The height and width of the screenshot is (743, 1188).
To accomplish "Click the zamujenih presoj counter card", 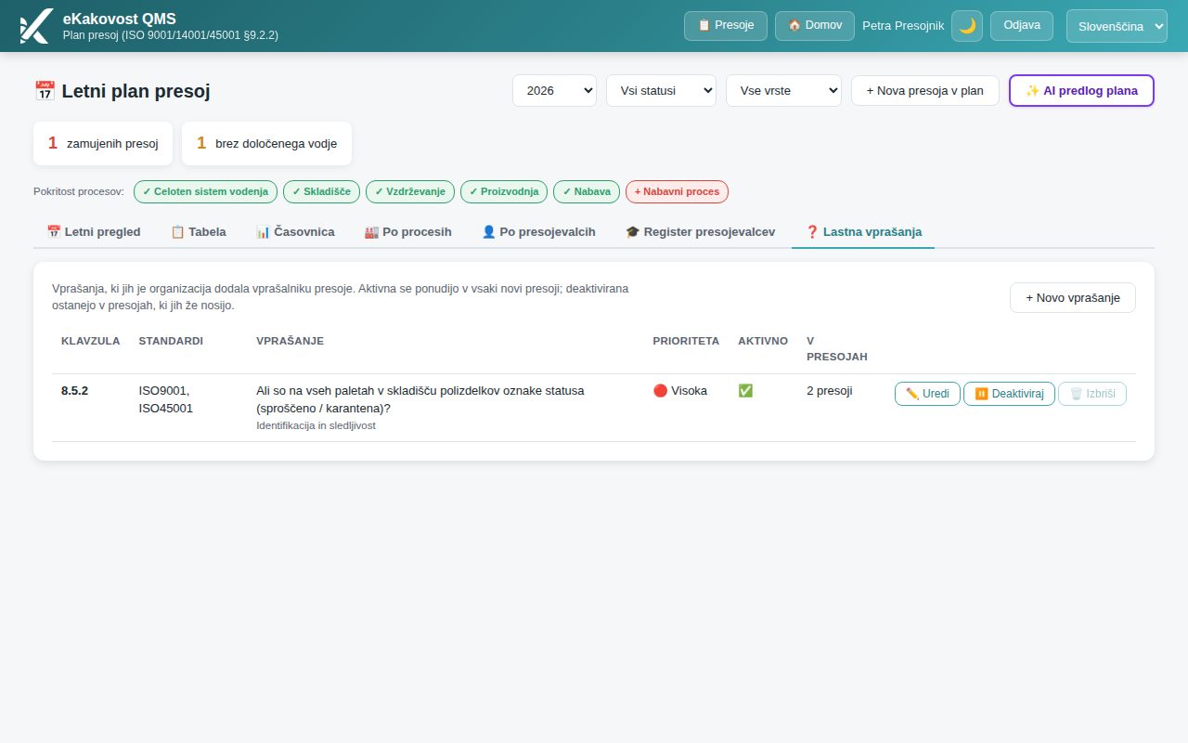I will (x=103, y=143).
